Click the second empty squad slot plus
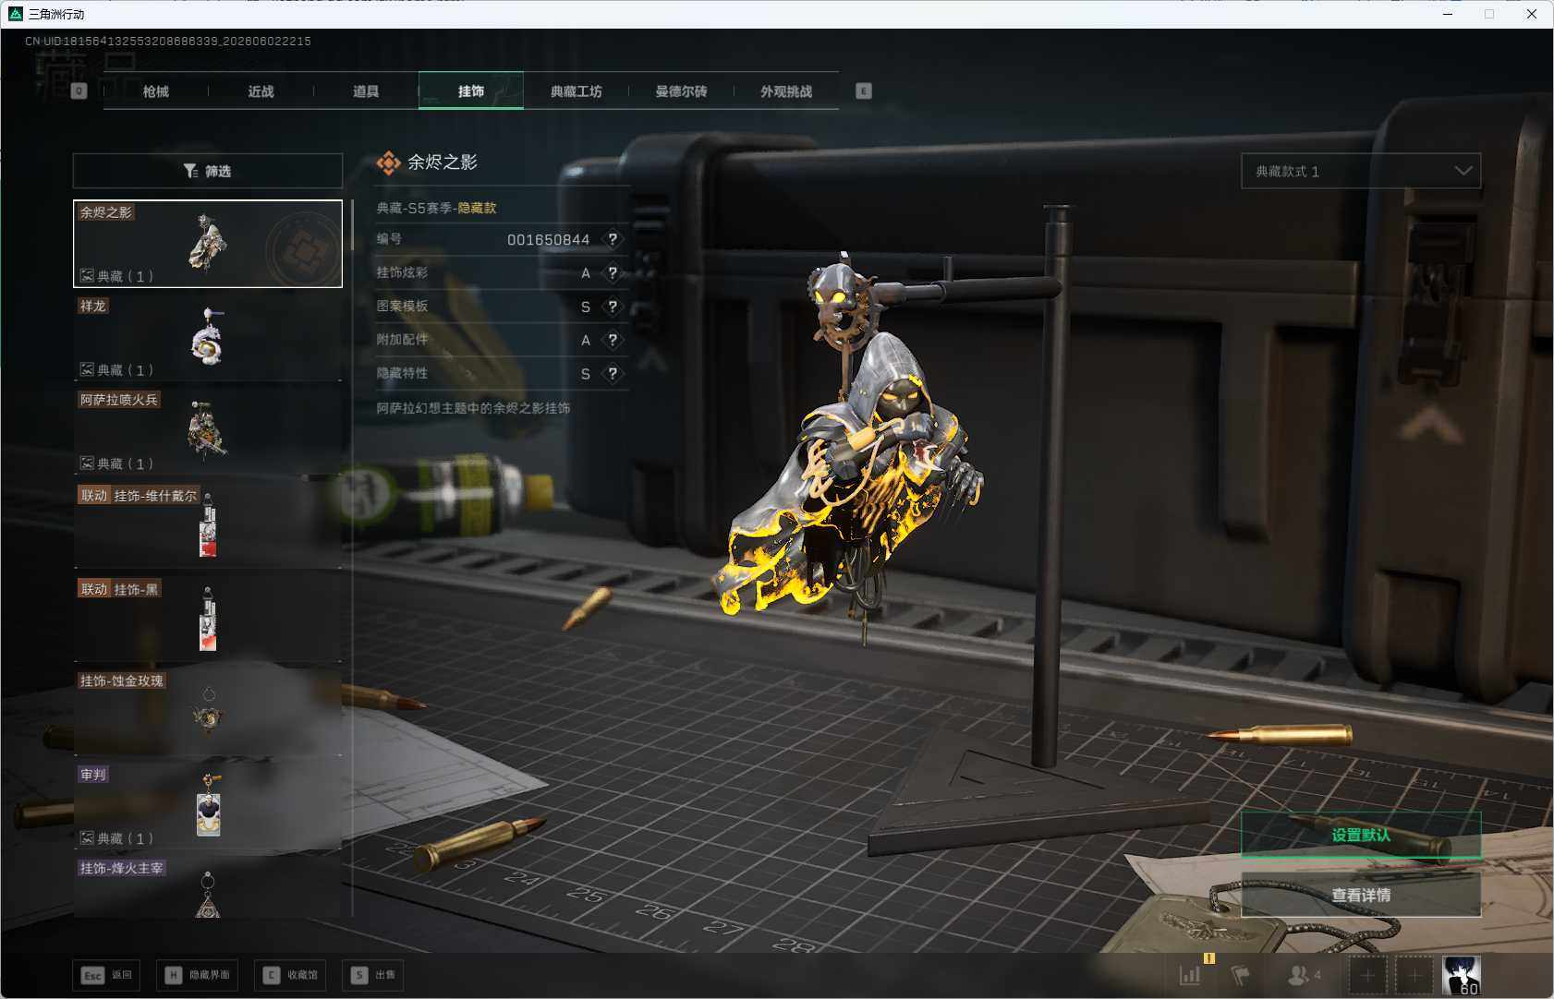This screenshot has width=1554, height=999. tap(1414, 975)
